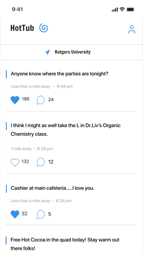Select the Rutgers University location label
Screen dimensions: 143x254
[73, 52]
